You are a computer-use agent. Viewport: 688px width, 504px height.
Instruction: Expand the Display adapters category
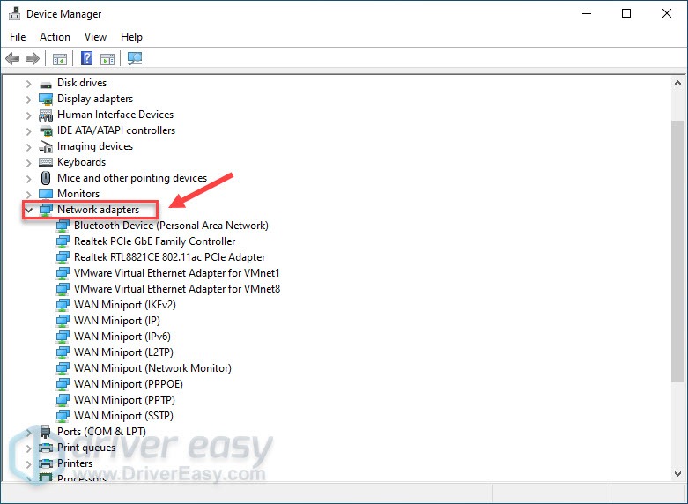[x=29, y=100]
